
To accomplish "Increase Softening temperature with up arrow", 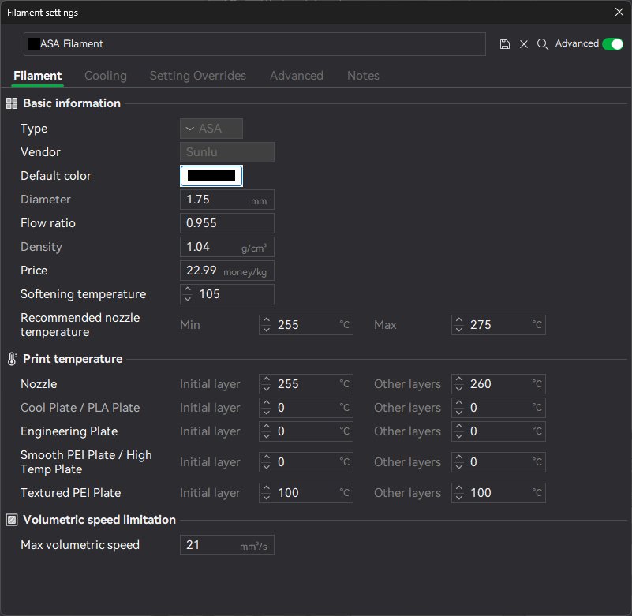I will tap(188, 289).
